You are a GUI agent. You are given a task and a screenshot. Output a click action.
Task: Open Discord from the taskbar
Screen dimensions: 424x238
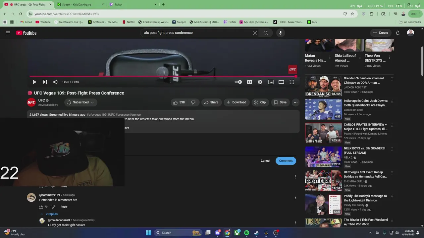click(218, 233)
